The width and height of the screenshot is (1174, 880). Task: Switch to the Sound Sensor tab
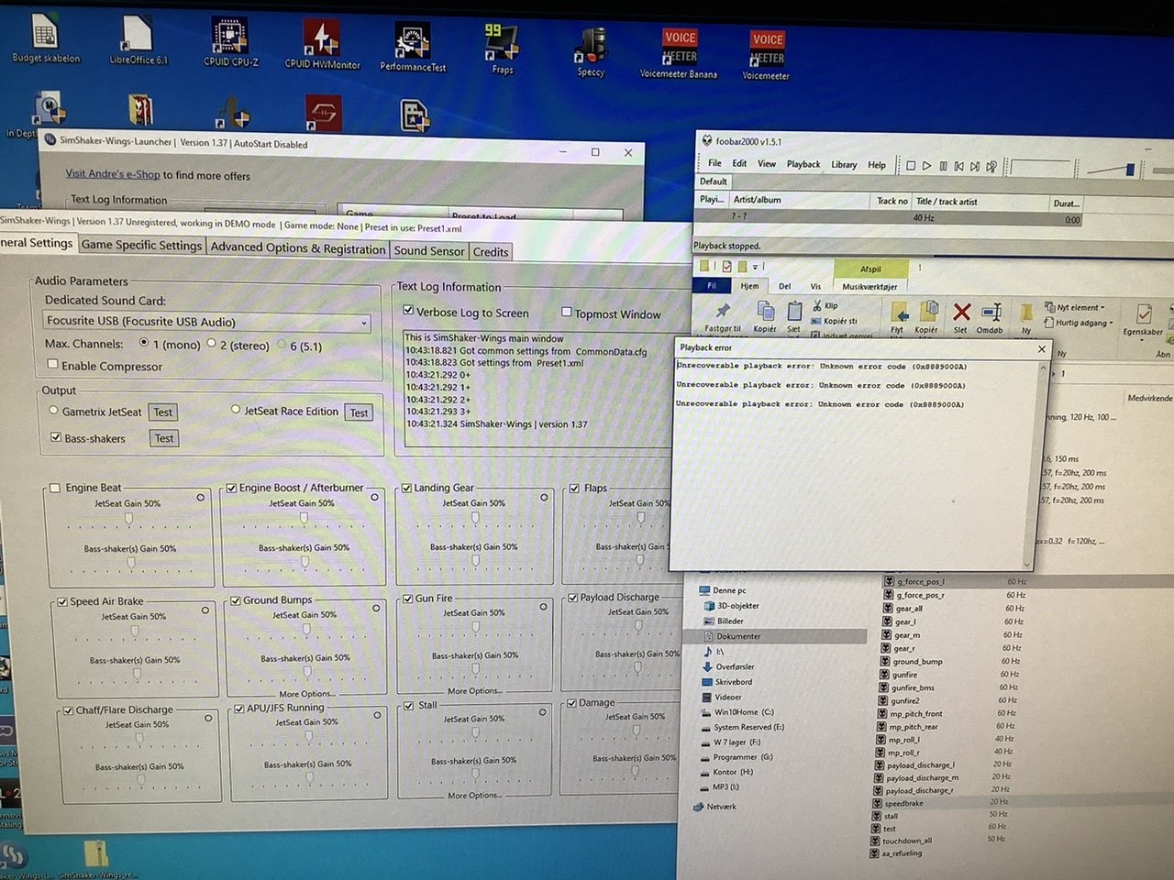(x=429, y=250)
